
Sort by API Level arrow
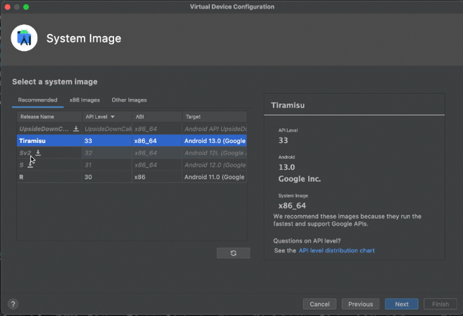[113, 117]
